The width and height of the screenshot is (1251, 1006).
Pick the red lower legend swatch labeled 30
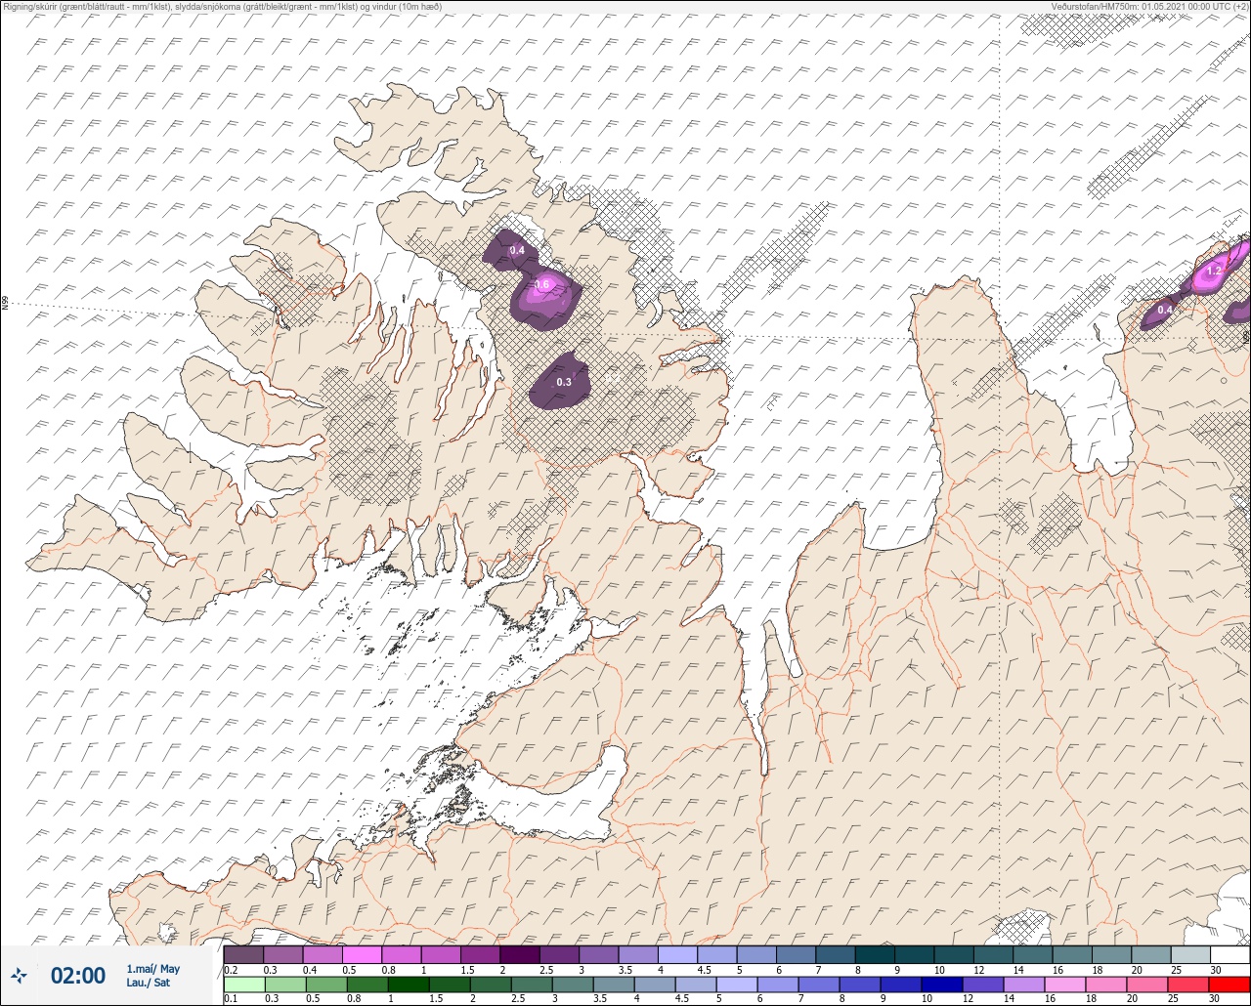1229,985
